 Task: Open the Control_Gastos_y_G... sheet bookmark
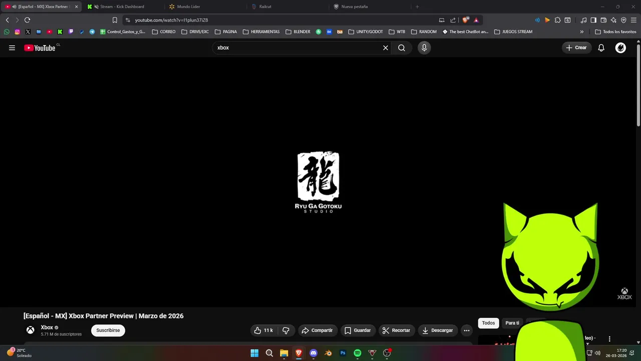[x=123, y=32]
